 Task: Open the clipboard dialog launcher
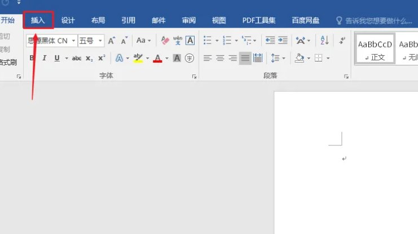coord(19,77)
